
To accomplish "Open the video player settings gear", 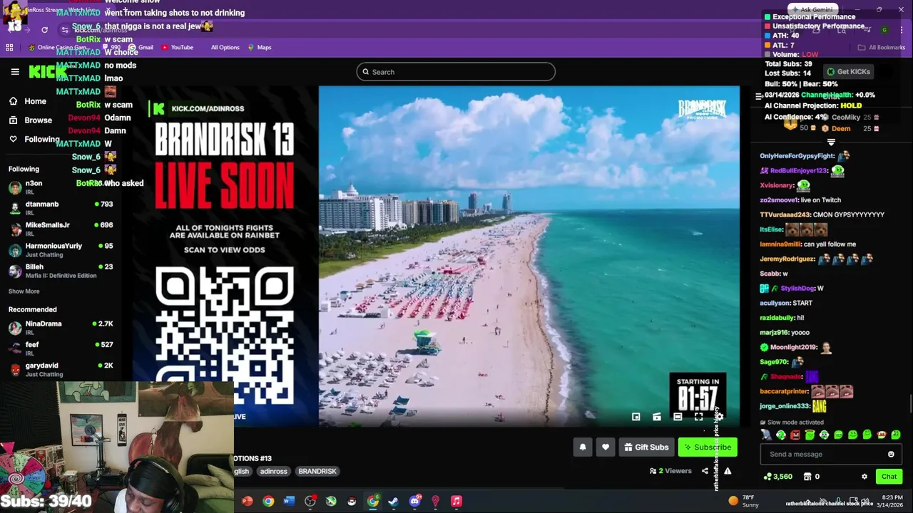I will (719, 417).
